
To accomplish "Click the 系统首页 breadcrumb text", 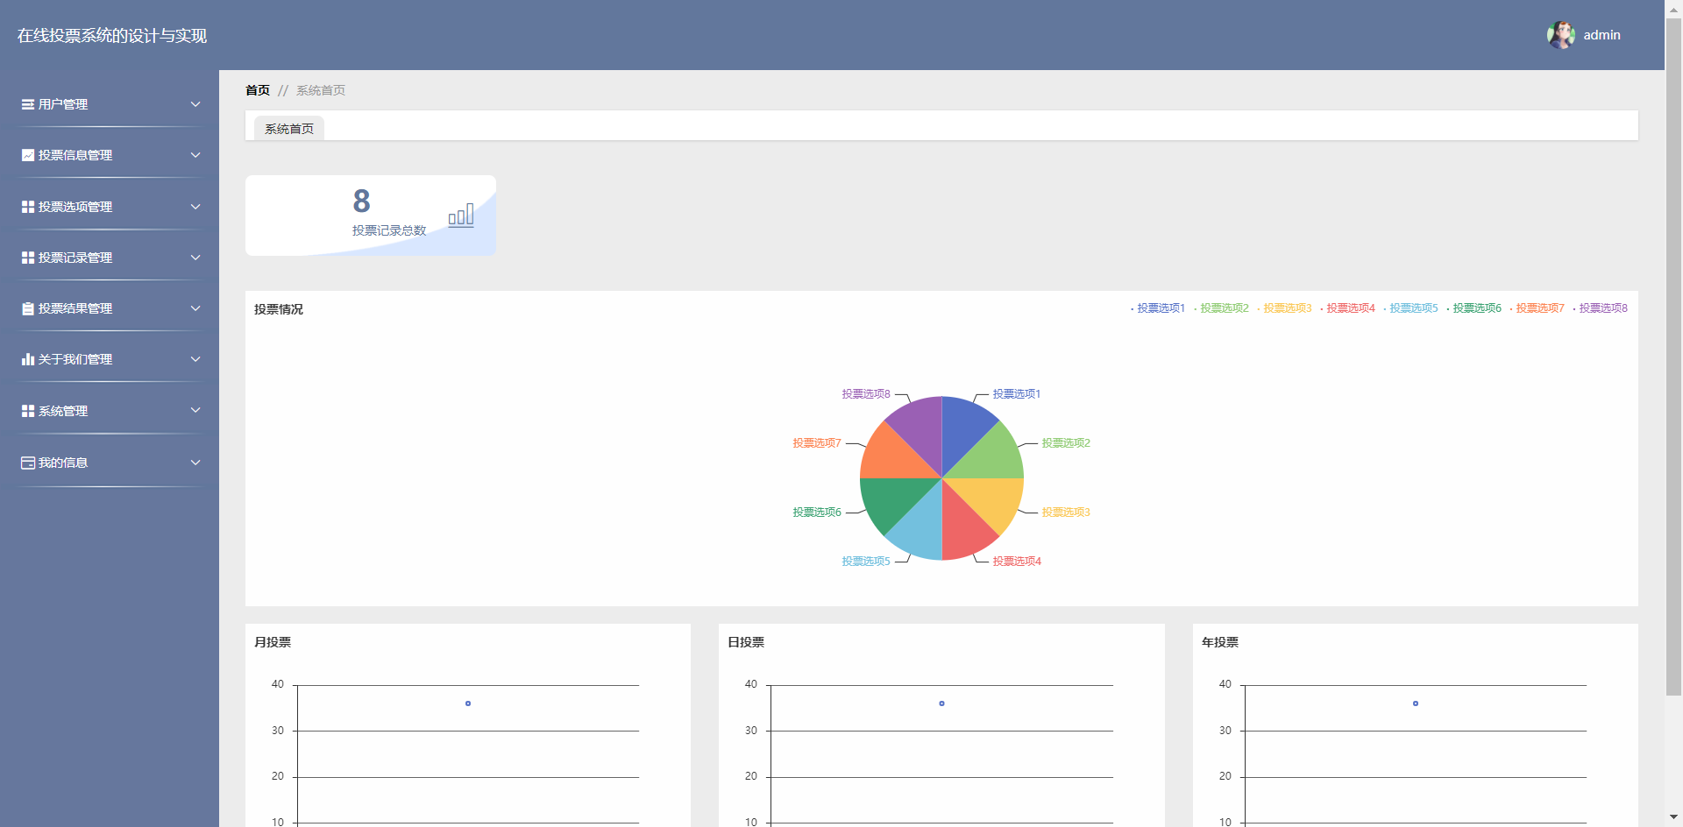I will 321,90.
